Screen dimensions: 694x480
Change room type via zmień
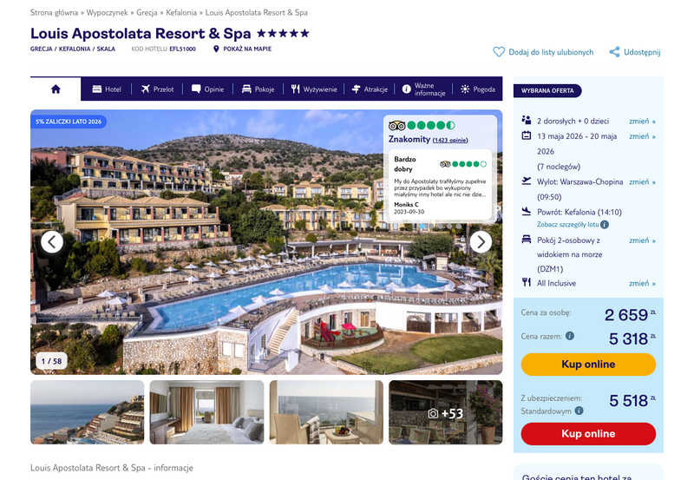coord(642,240)
